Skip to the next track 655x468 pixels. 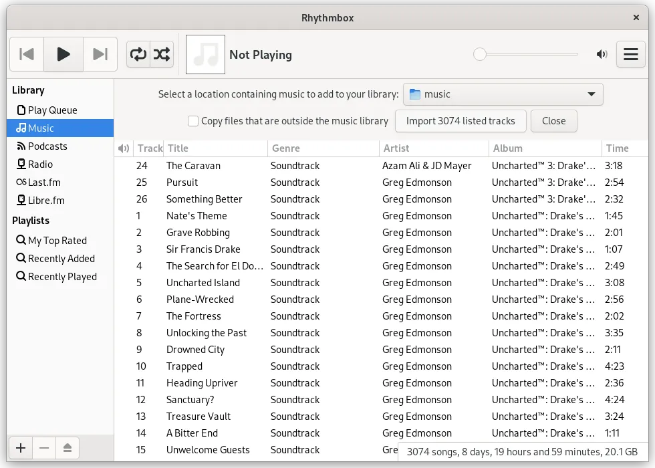click(x=100, y=54)
